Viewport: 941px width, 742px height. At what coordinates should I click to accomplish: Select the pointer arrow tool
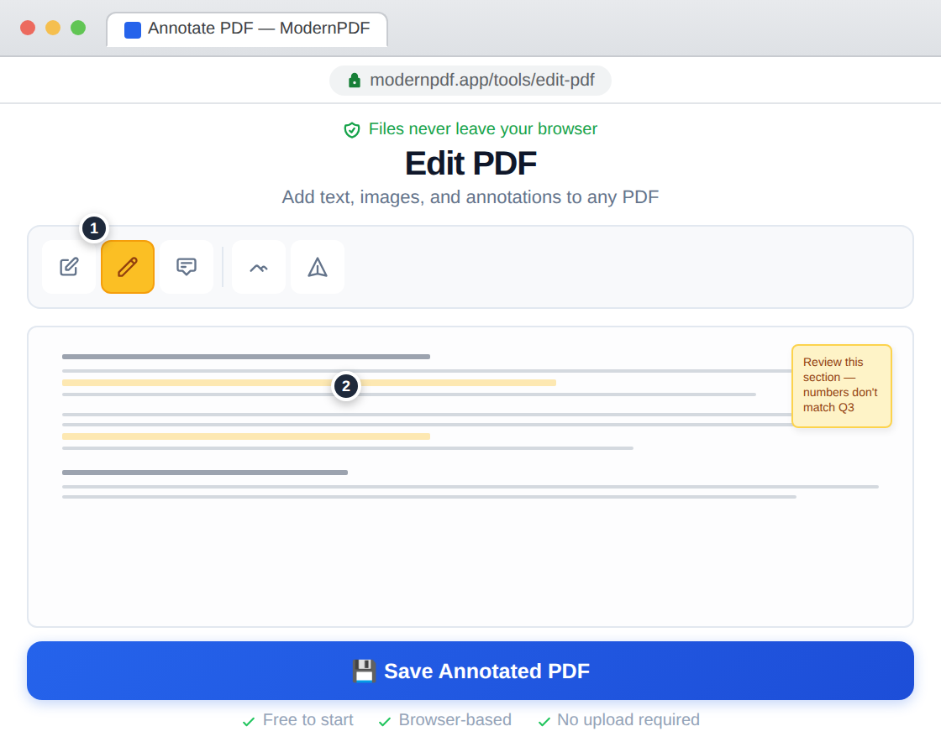318,267
